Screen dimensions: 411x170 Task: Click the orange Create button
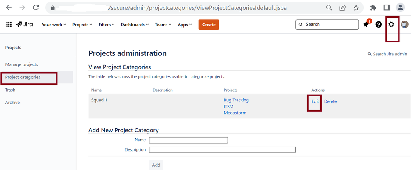pos(209,25)
